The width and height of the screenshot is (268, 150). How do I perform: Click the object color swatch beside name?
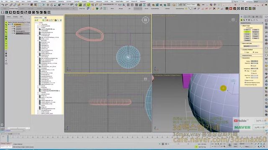tap(259, 46)
